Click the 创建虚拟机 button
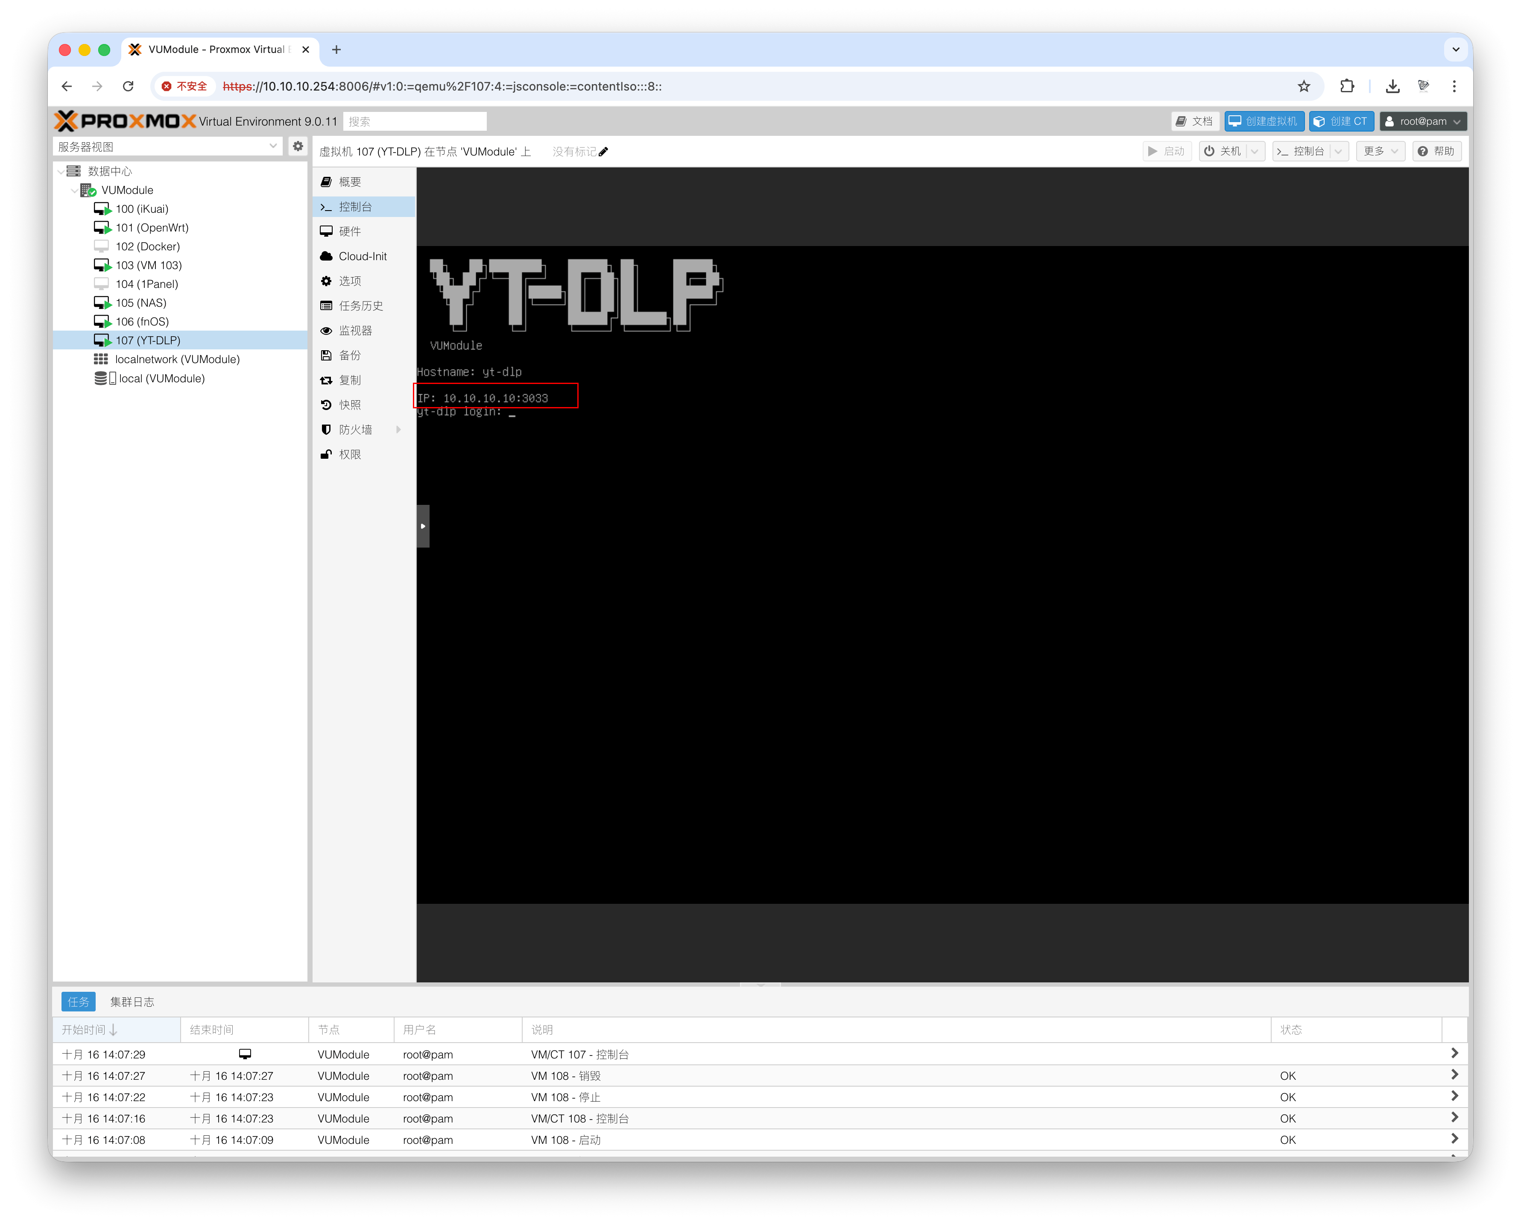This screenshot has width=1521, height=1225. click(1264, 121)
